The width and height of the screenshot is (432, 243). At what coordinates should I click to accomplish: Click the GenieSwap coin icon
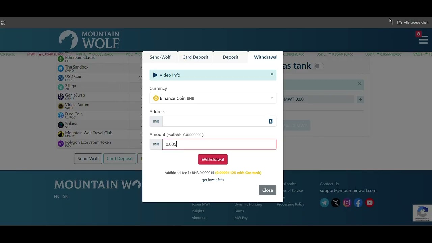point(61,97)
